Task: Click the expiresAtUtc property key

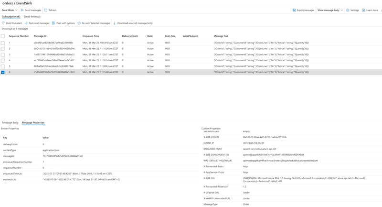Action: click(x=10, y=180)
